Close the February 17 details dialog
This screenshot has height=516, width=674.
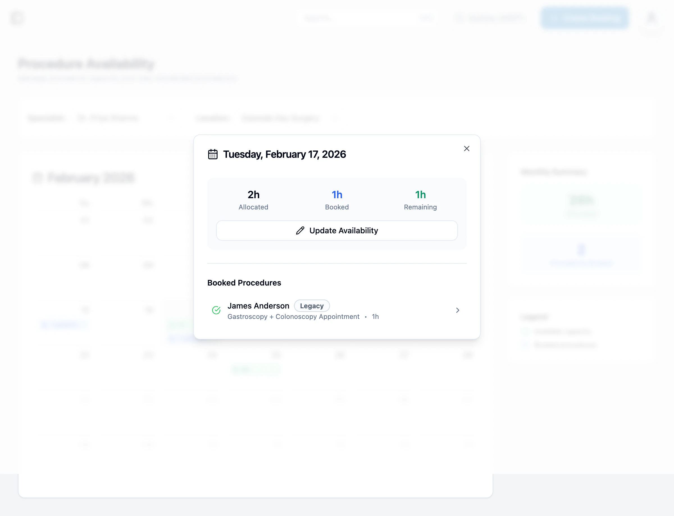pos(466,149)
